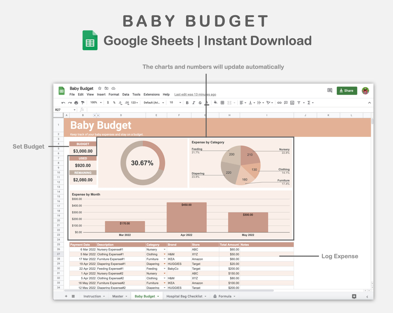This screenshot has width=393, height=313.
Task: Star the Baby Budget spreadsheet
Action: (100, 88)
